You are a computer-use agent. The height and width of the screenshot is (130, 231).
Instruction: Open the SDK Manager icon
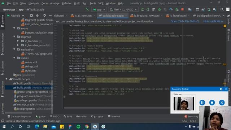pos(214,10)
